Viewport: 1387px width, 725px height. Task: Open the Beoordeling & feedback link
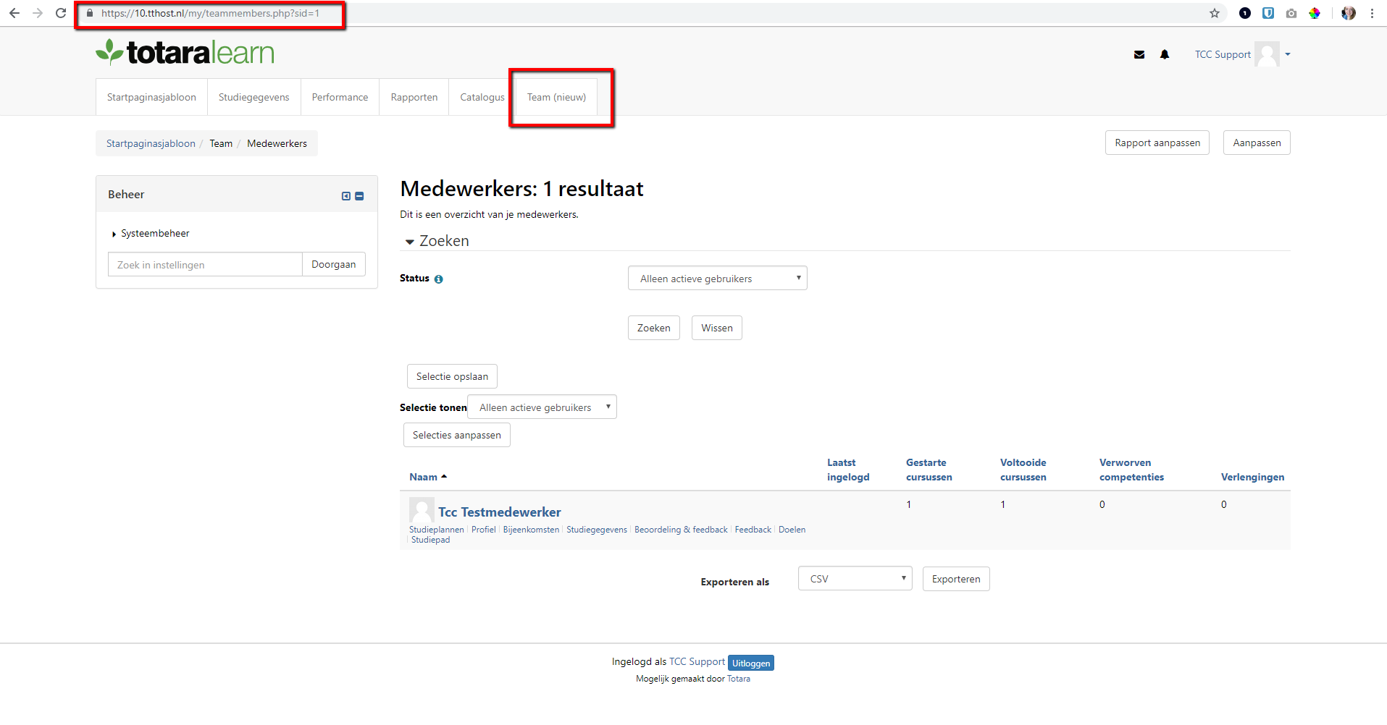click(x=681, y=530)
